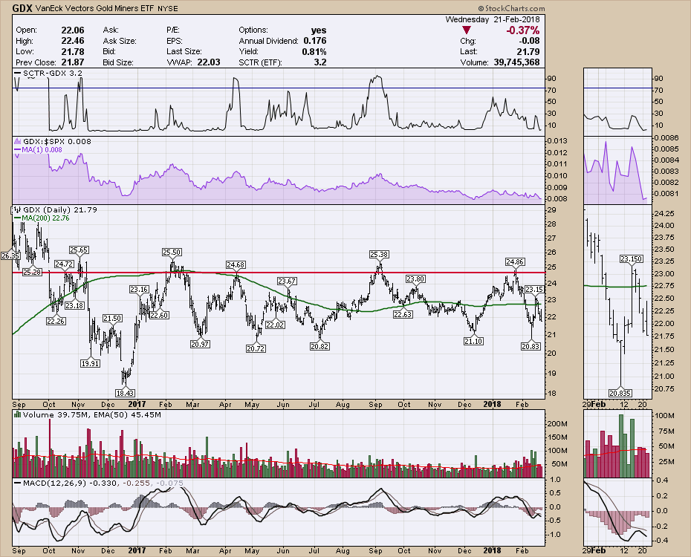Click the volume bars icon beside Volume legend
This screenshot has width=691, height=557.
click(x=18, y=414)
